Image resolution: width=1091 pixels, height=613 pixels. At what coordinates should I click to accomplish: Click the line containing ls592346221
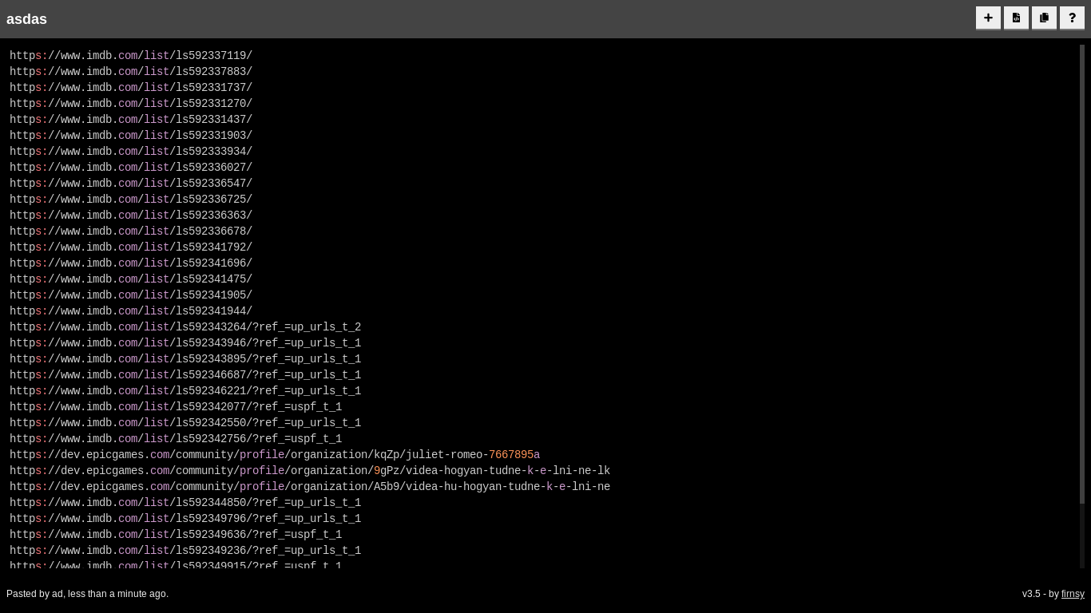(185, 391)
